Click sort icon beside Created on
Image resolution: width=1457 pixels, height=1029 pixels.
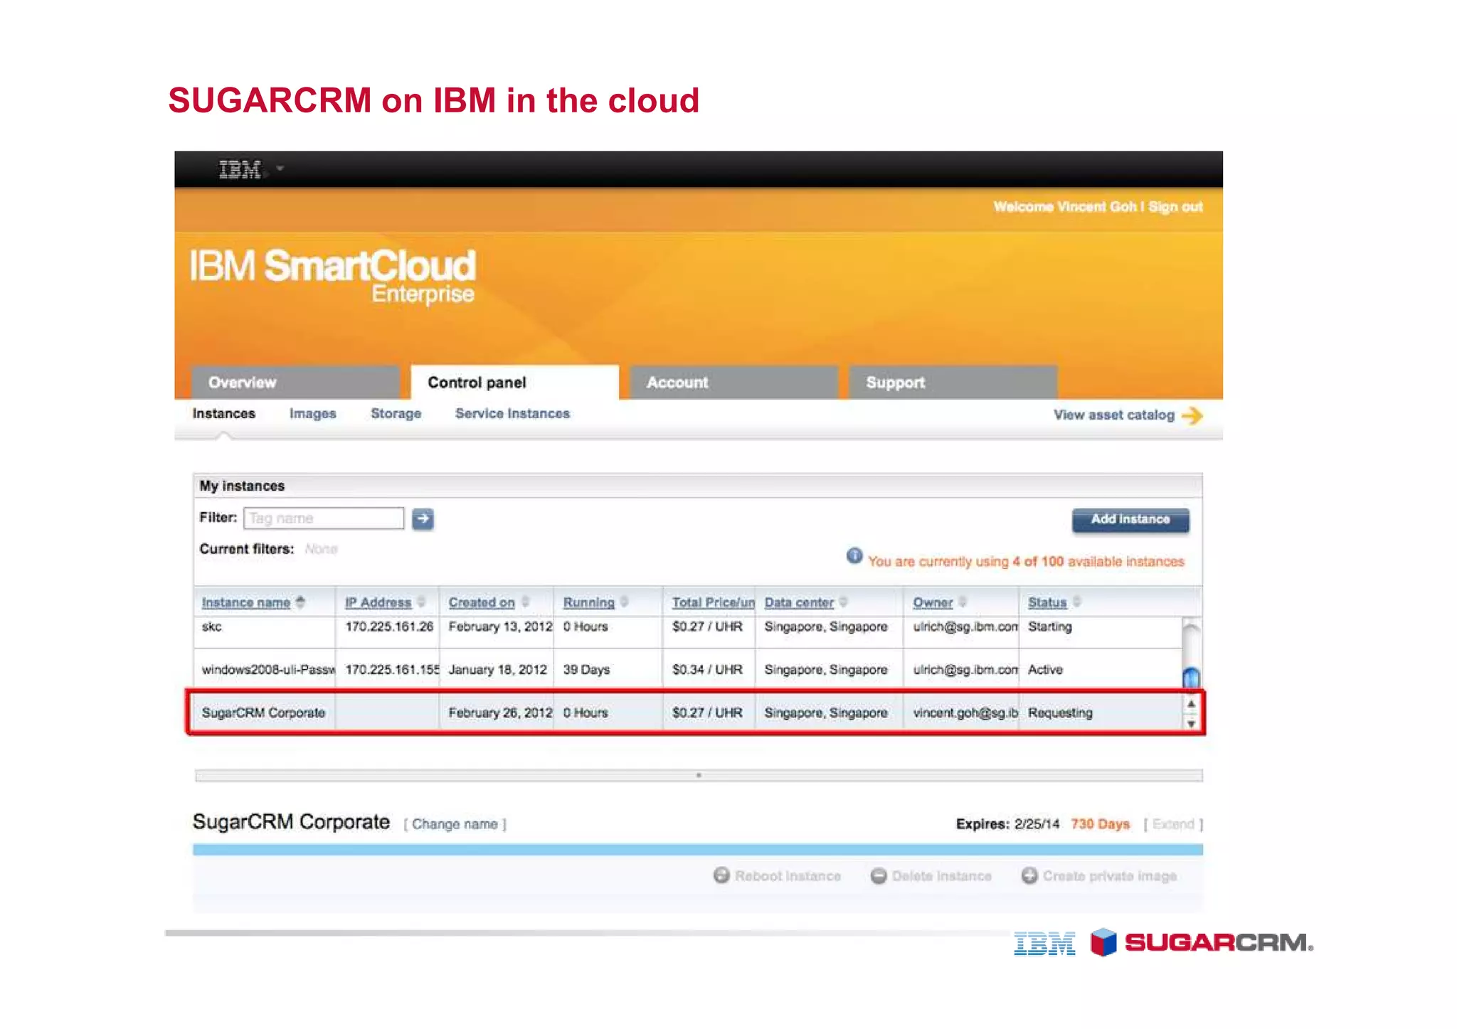pyautogui.click(x=526, y=602)
